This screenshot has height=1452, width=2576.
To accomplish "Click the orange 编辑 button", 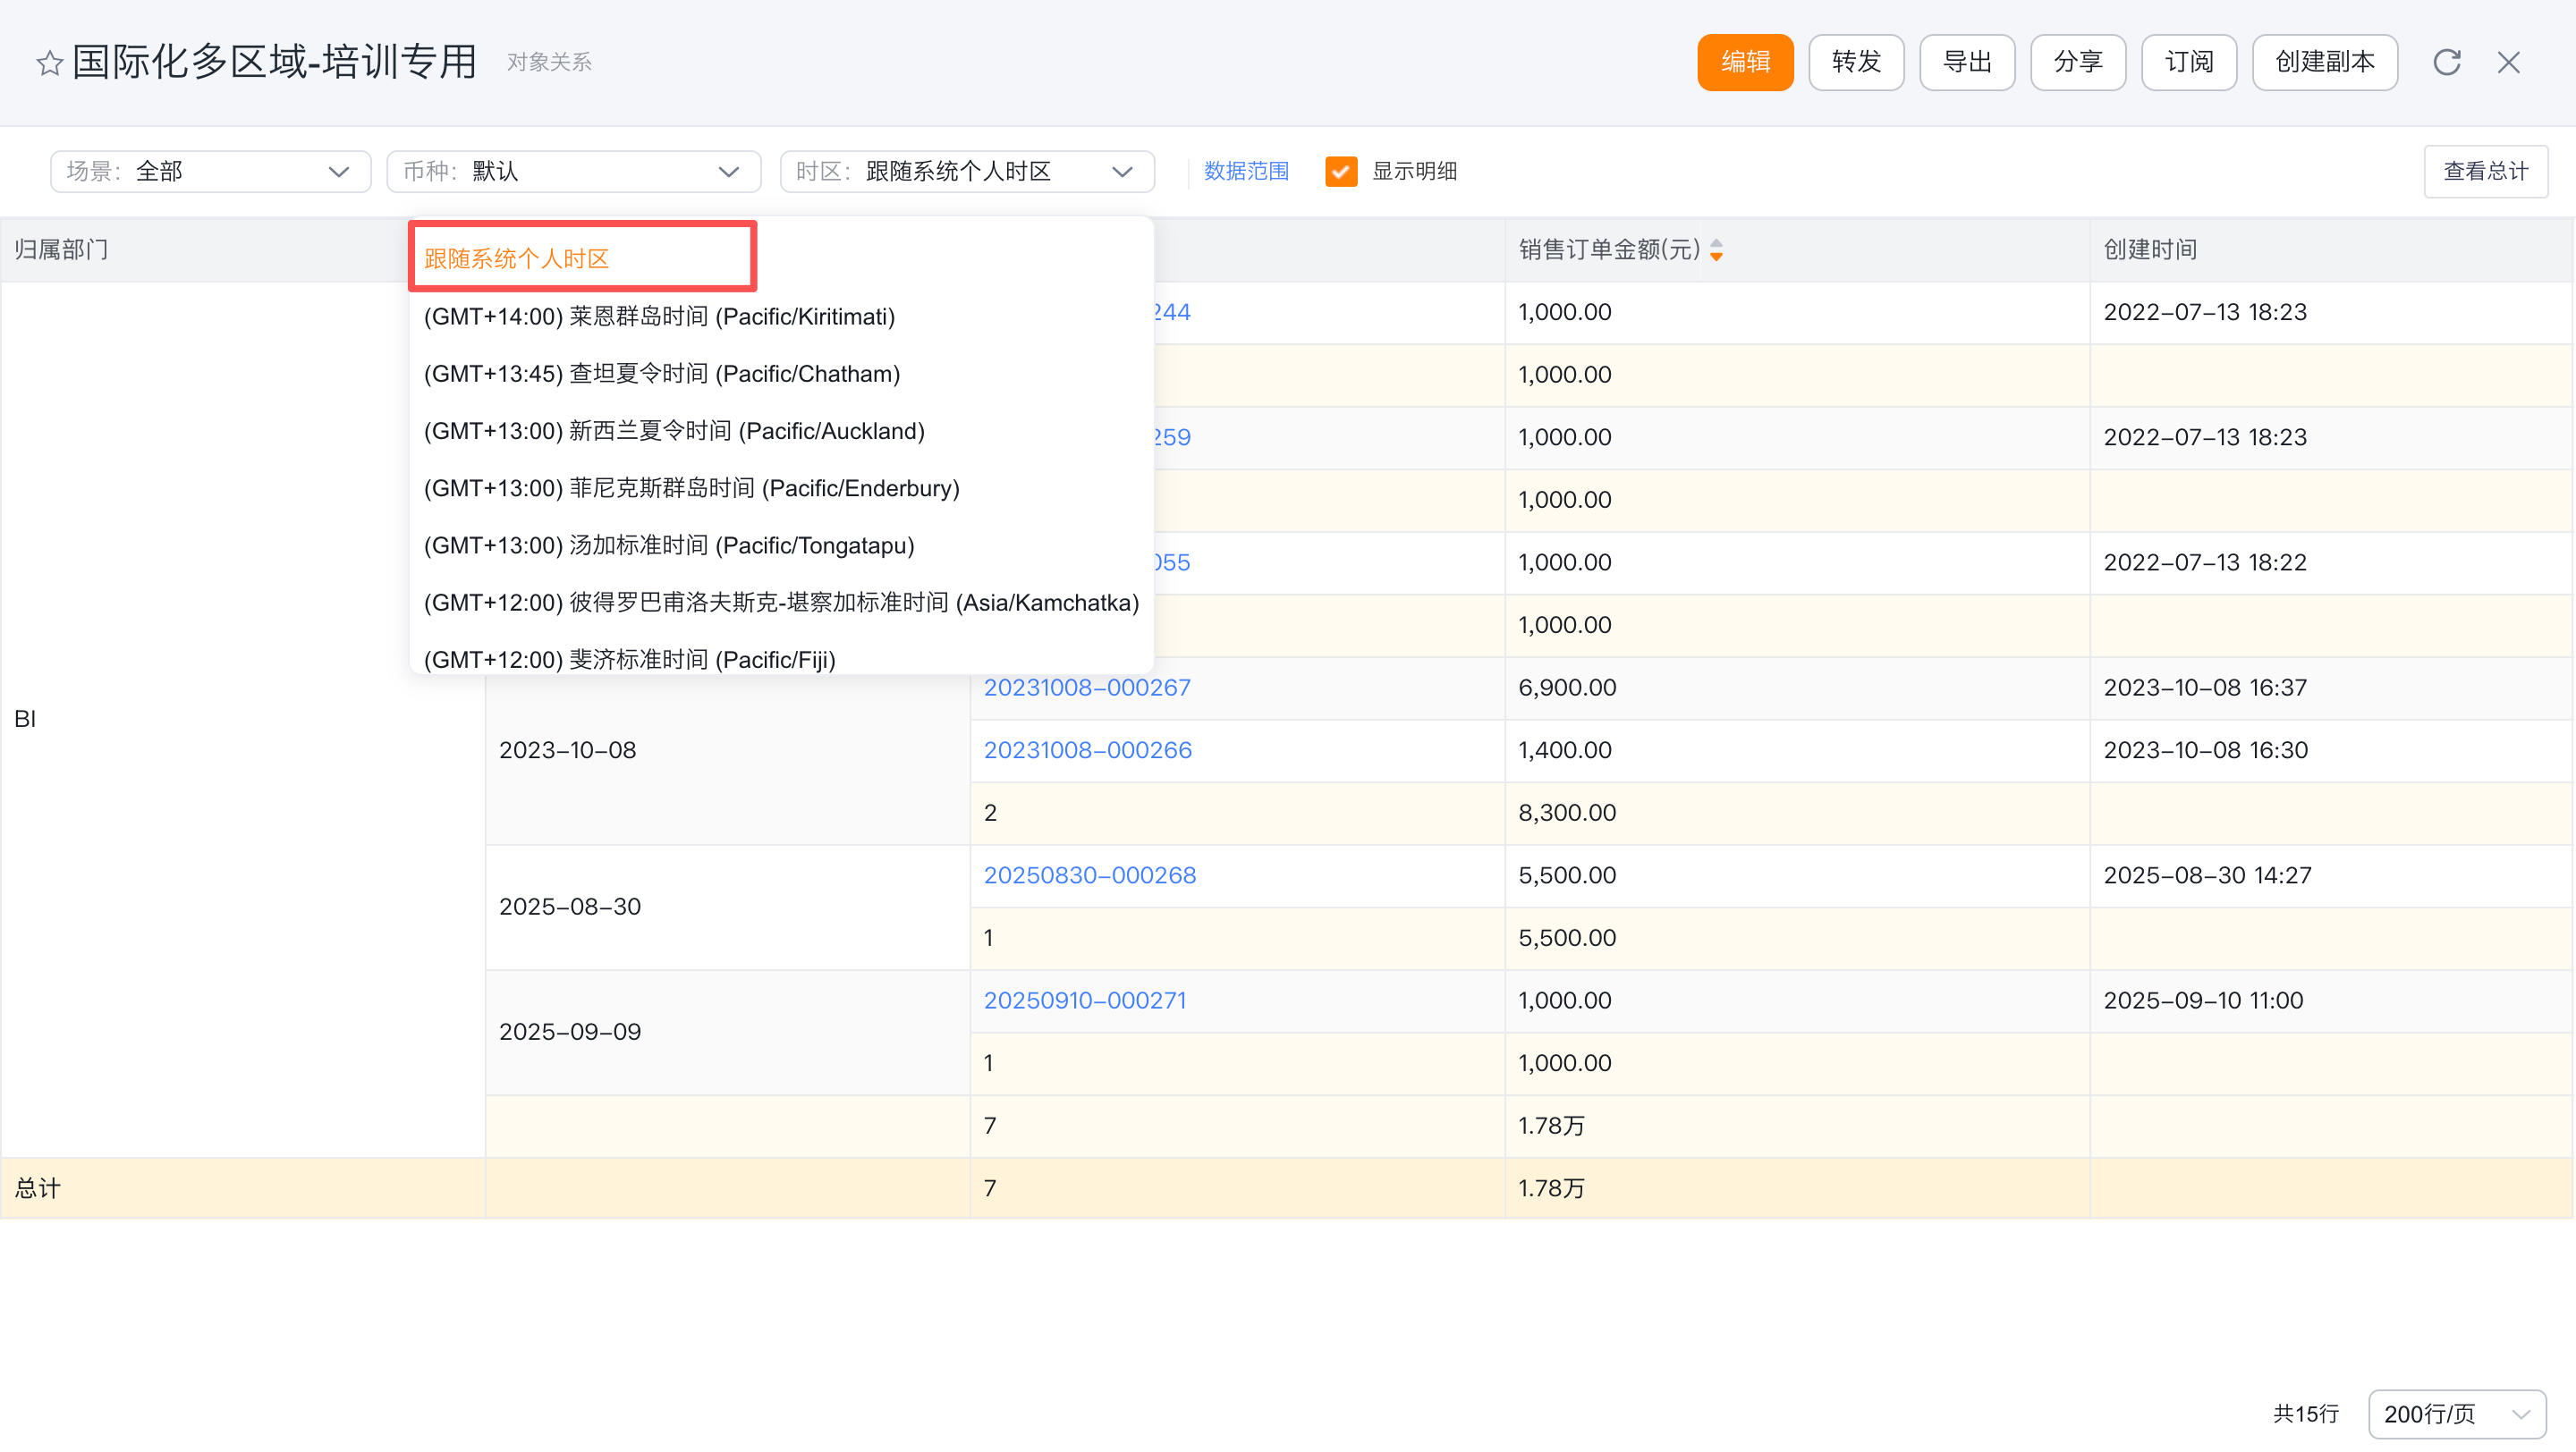I will 1745,63.
